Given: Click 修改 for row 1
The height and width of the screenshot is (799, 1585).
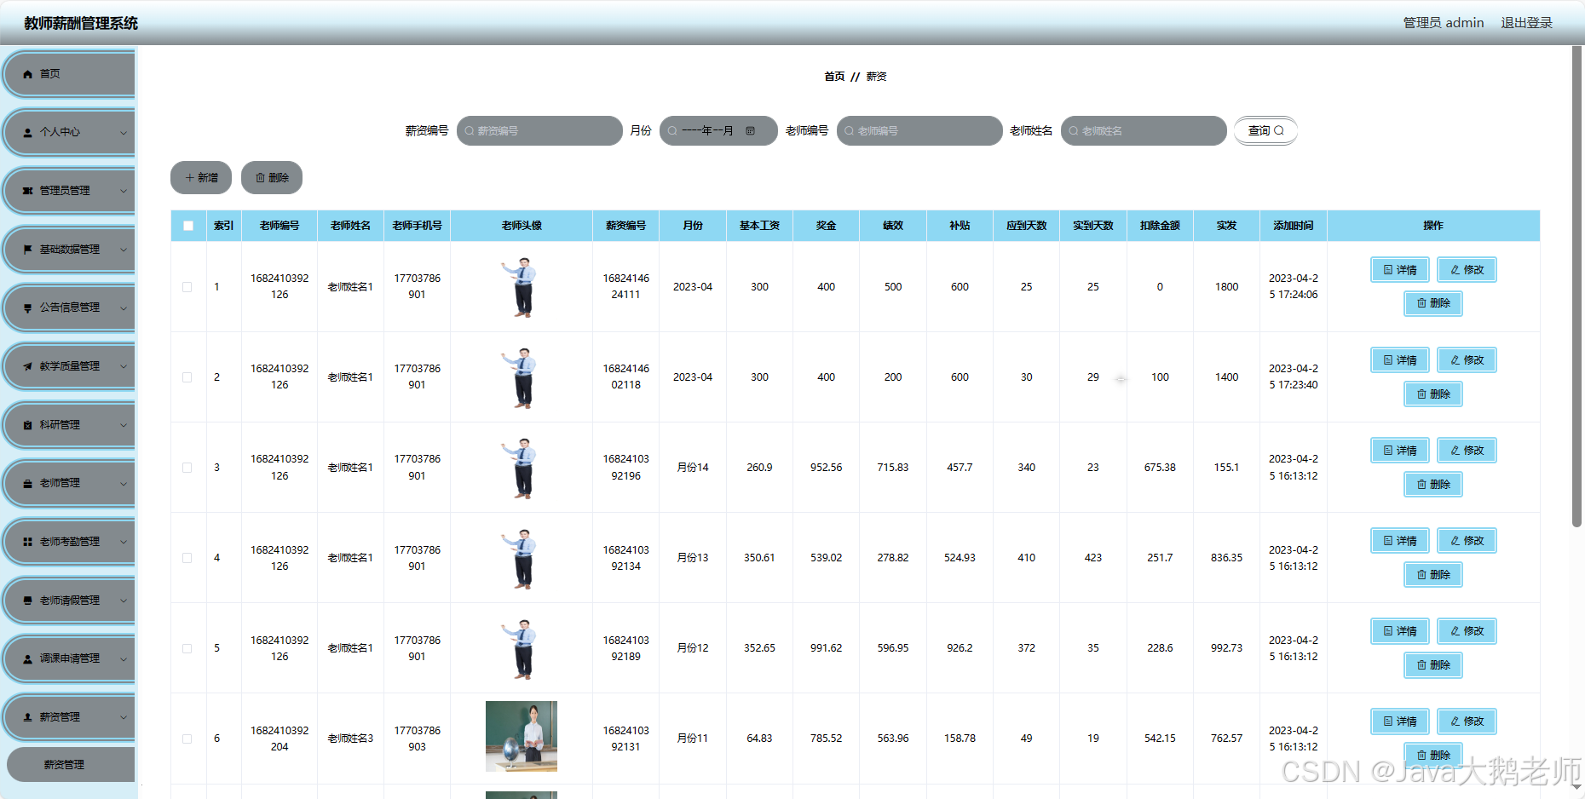Looking at the screenshot, I should coord(1467,270).
